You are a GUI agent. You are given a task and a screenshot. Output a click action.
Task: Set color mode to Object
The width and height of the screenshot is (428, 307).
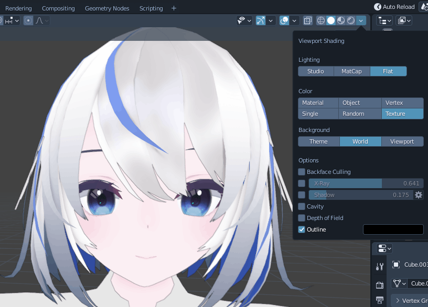[360, 103]
